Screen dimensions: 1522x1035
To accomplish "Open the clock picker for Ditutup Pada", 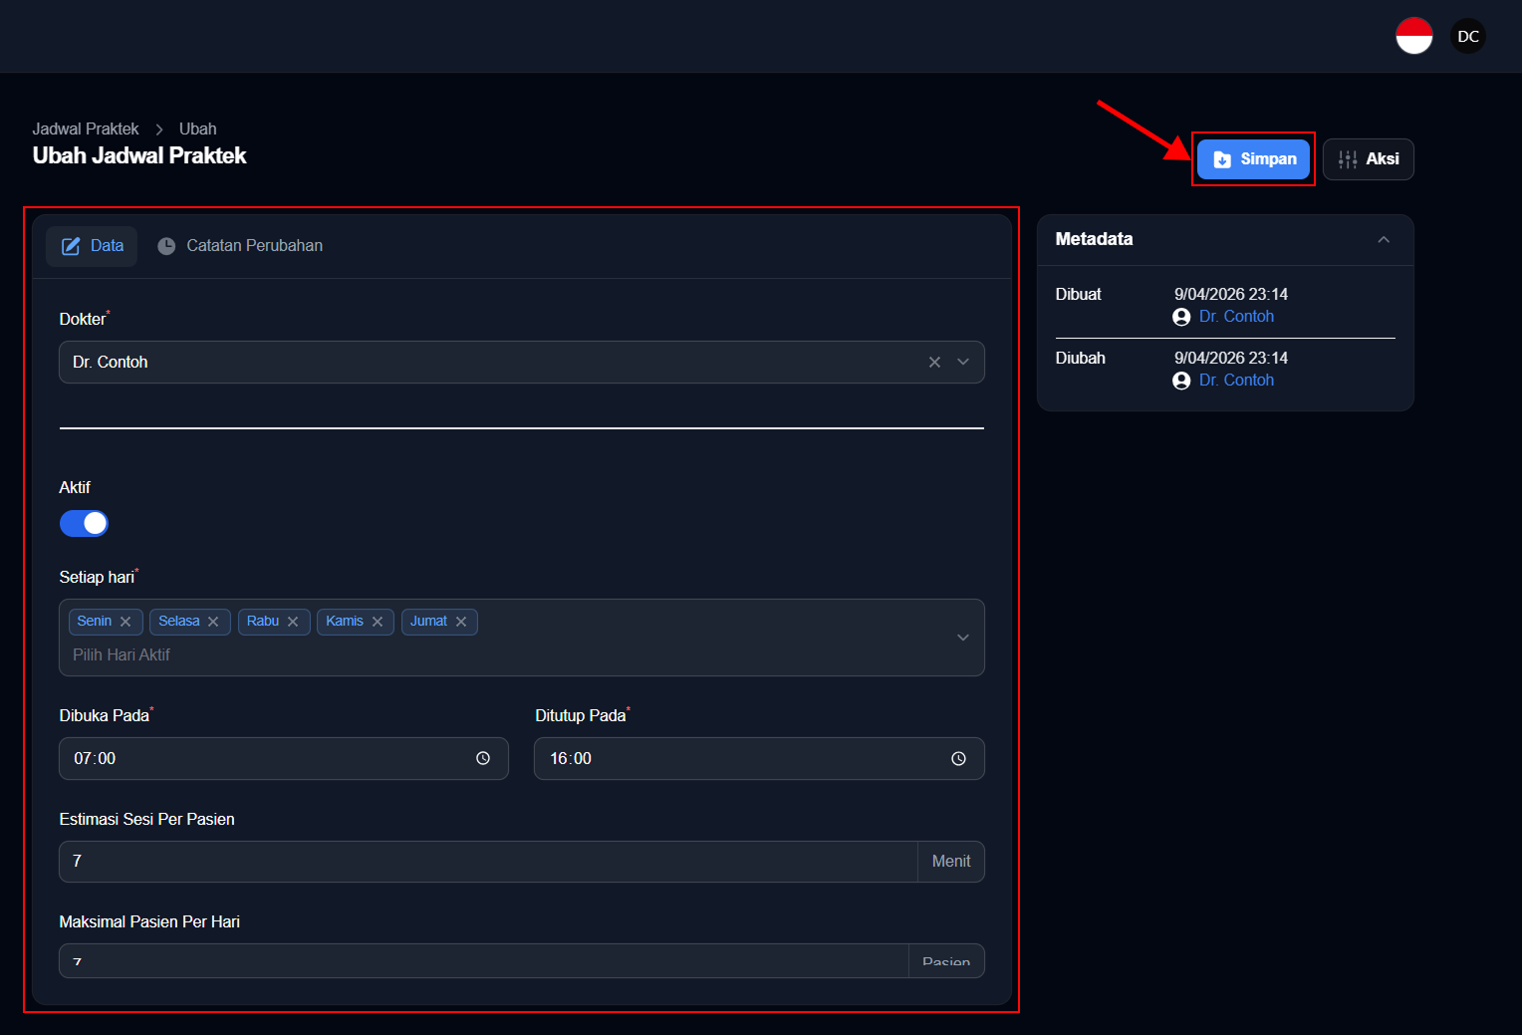I will [958, 759].
